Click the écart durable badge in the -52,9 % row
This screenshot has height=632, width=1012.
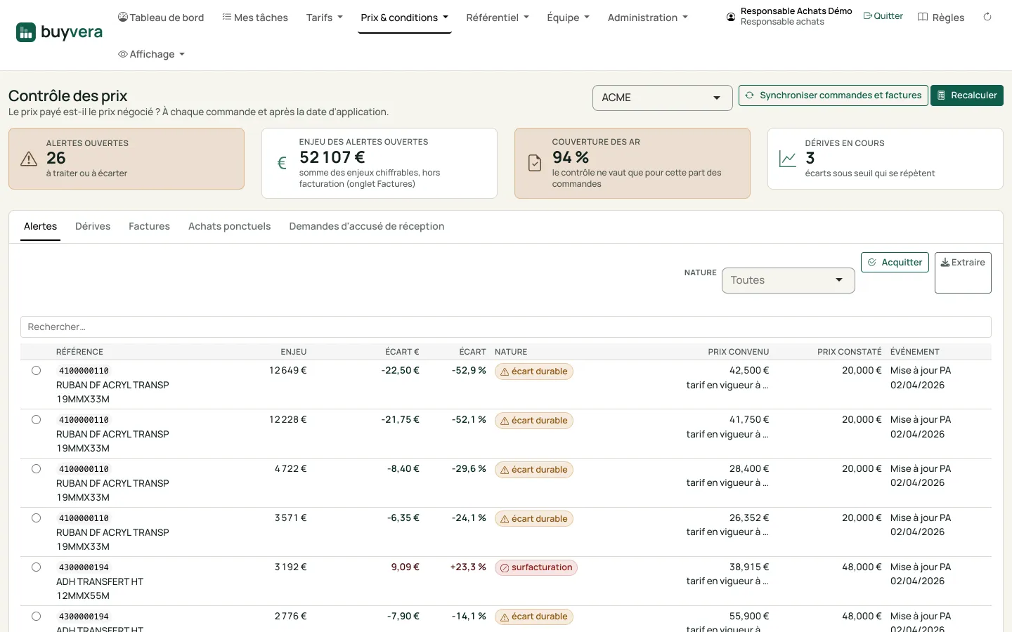coord(534,371)
